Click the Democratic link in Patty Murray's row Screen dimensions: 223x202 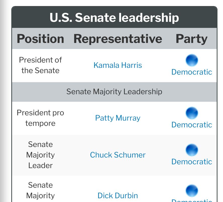tap(192, 125)
